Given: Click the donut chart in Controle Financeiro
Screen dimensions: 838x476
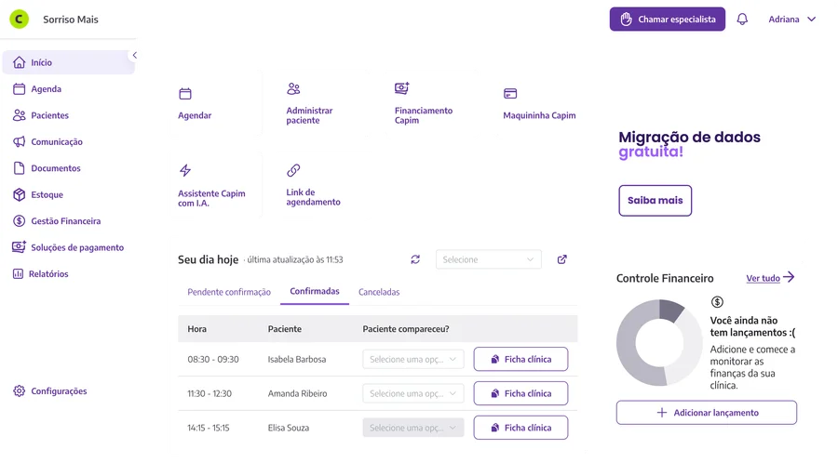Looking at the screenshot, I should pos(659,343).
